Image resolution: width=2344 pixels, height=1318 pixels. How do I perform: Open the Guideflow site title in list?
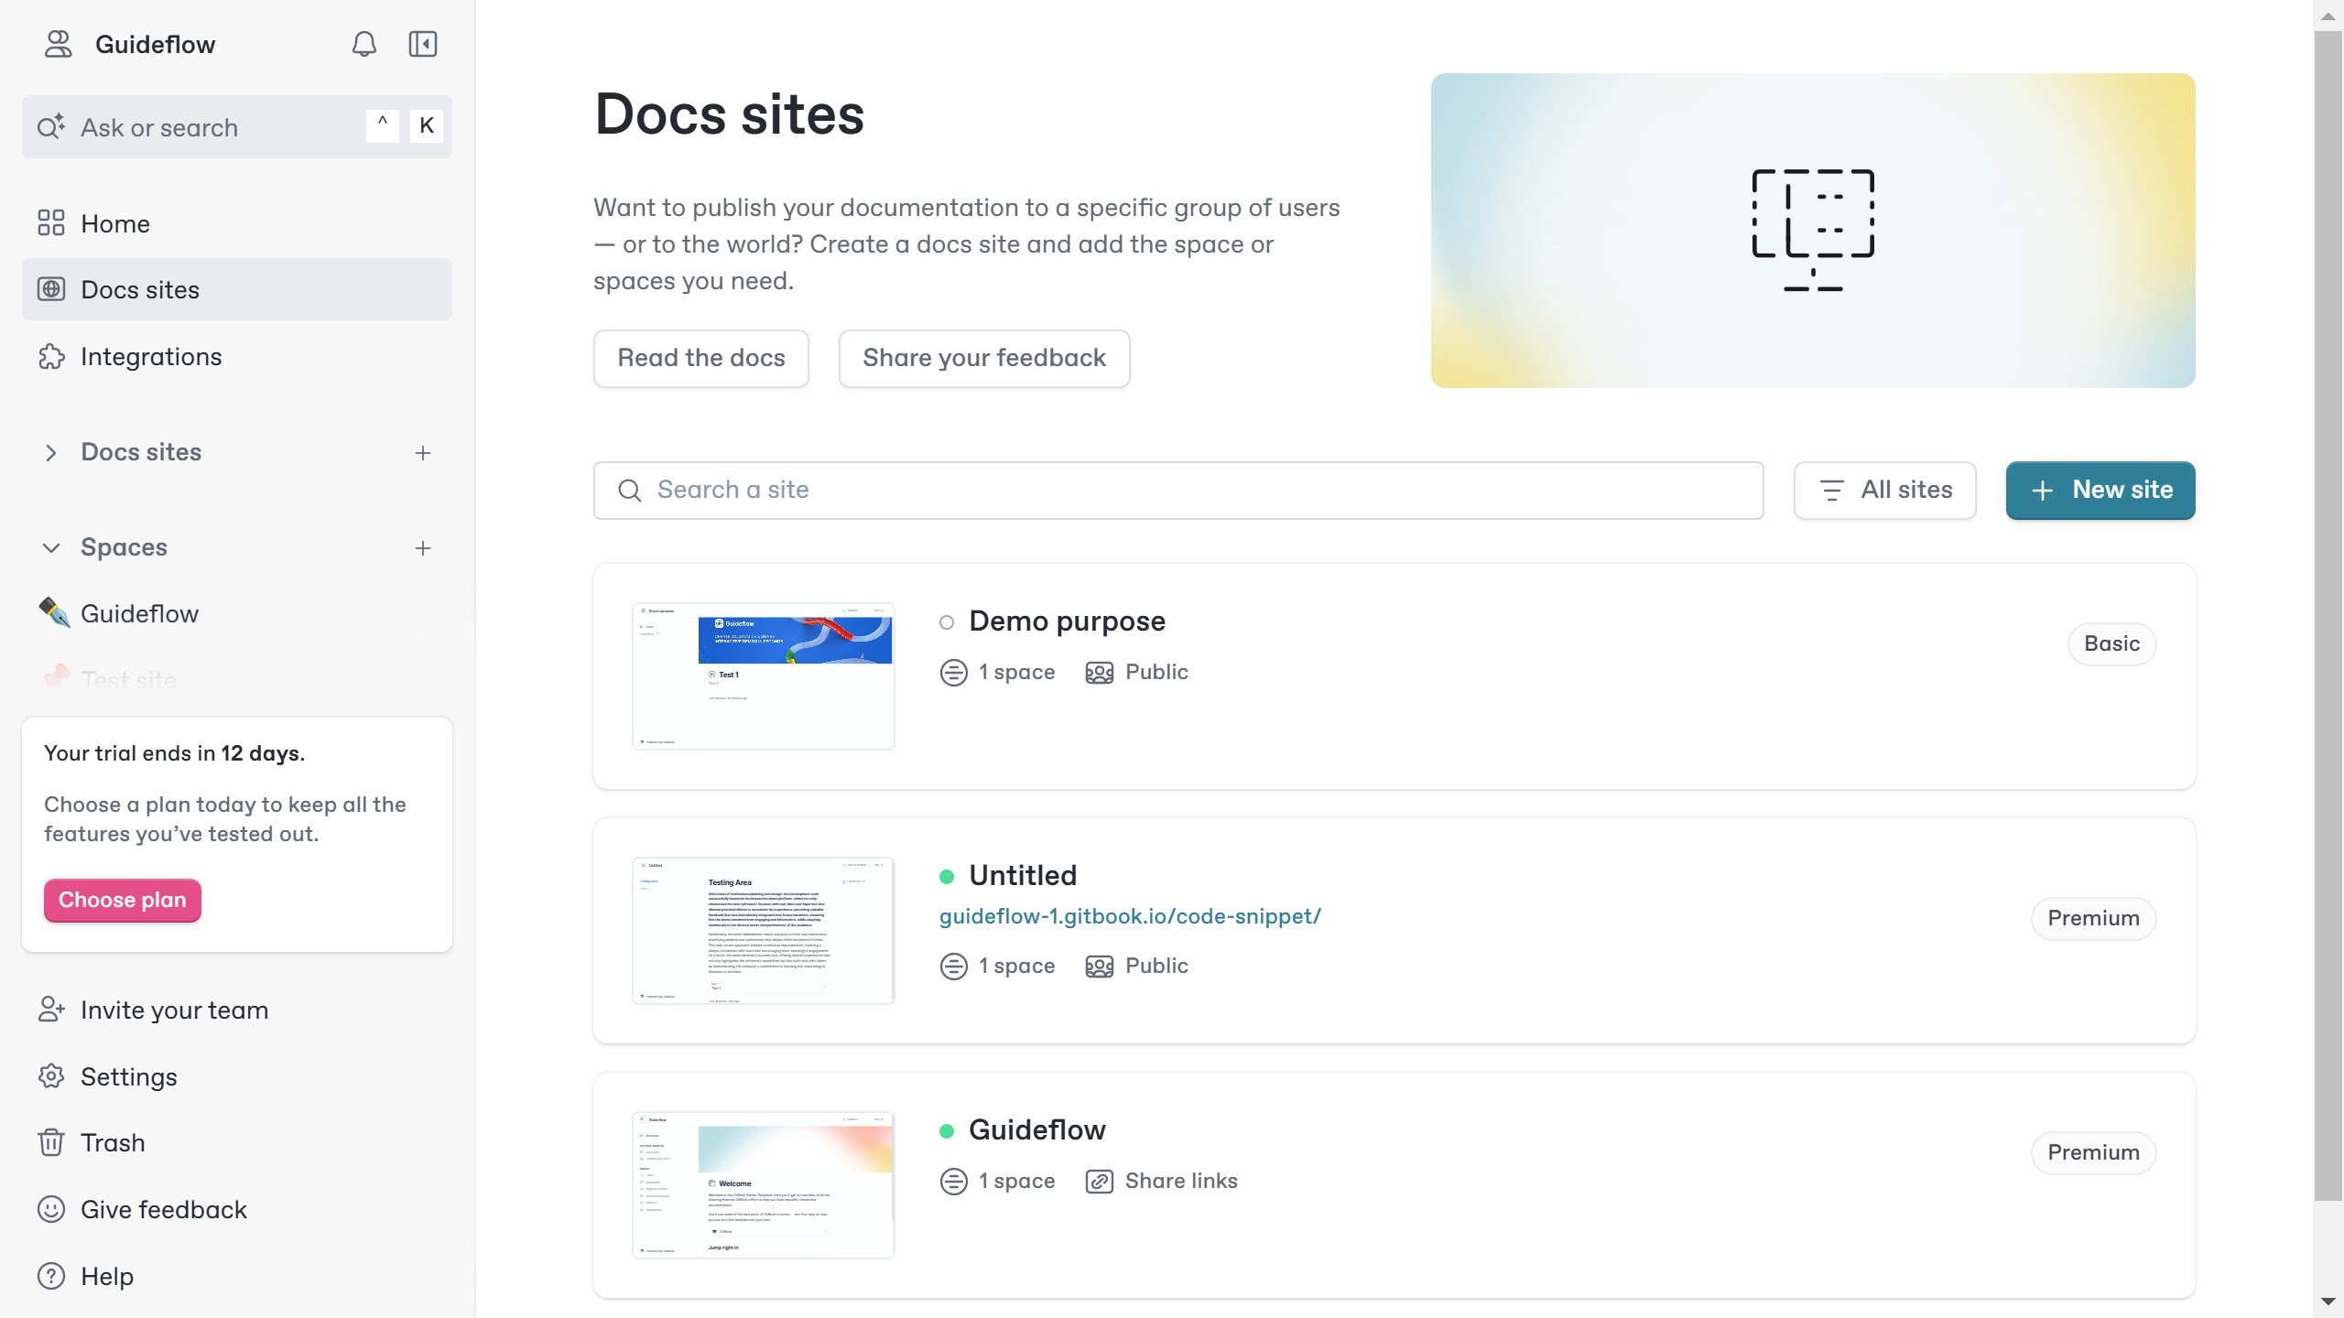click(x=1037, y=1130)
